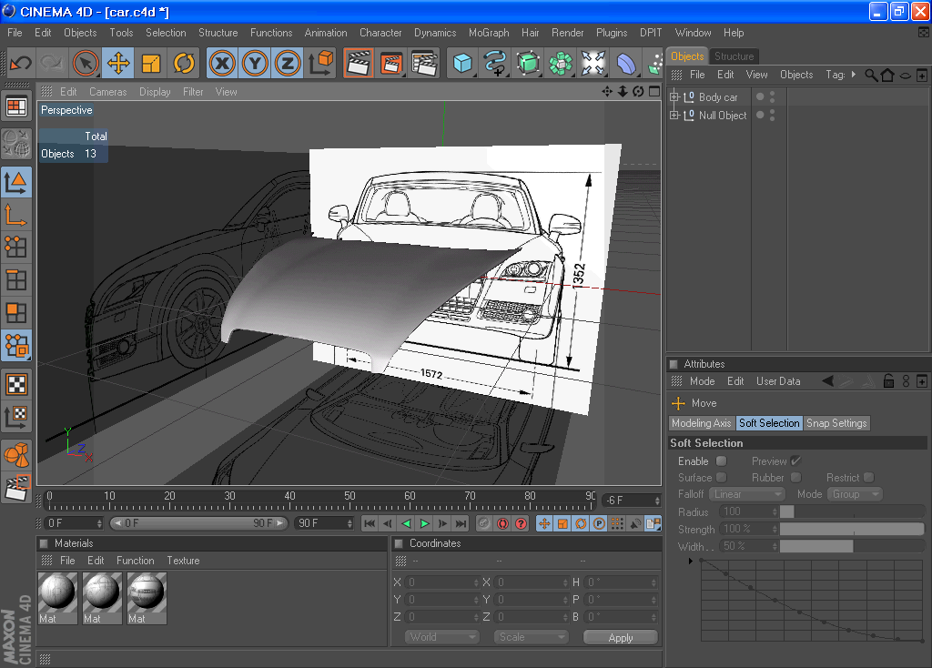Image resolution: width=932 pixels, height=668 pixels.
Task: Adjust the Strength slider bar
Action: 852,529
